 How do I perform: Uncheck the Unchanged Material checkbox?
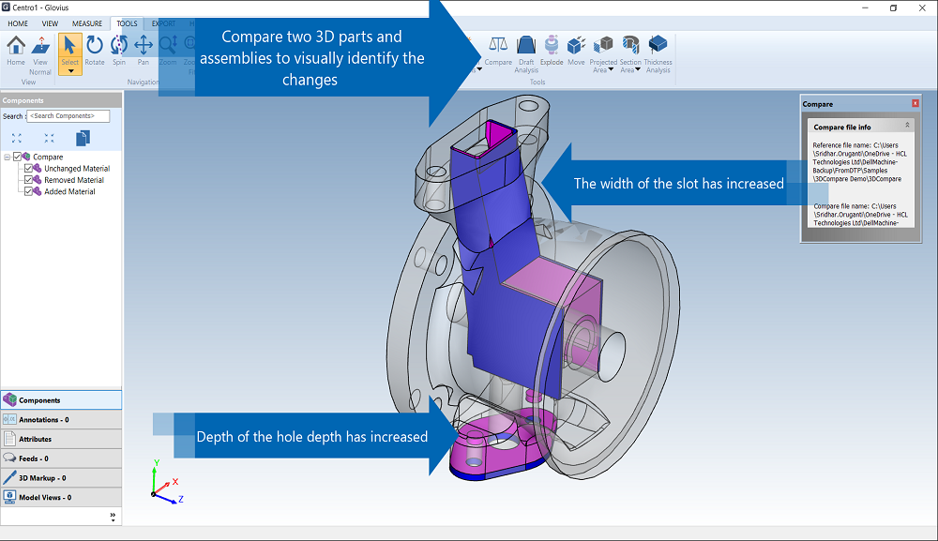coord(28,169)
